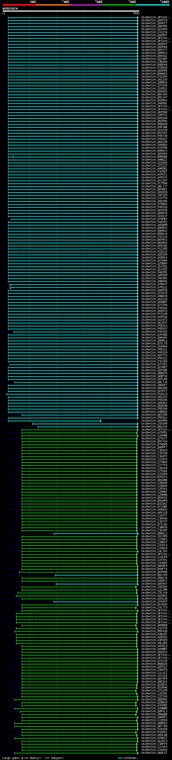Click the green ~80% legend segment
Image resolution: width=172 pixels, height=760 pixels.
click(119, 5)
